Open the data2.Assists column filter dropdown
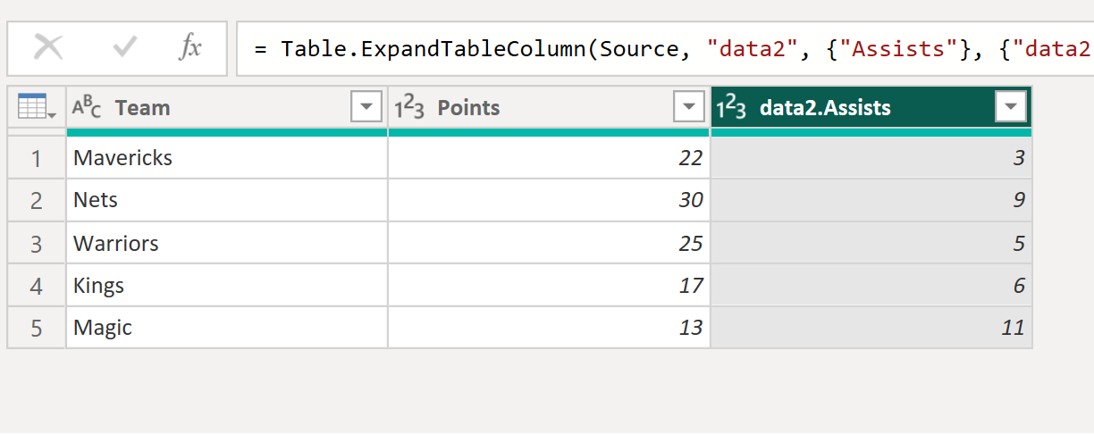This screenshot has width=1094, height=434. click(x=1011, y=108)
